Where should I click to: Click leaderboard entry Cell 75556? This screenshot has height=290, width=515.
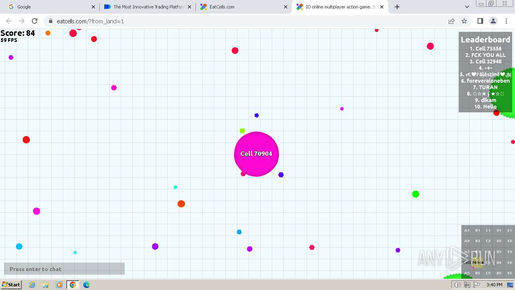click(x=485, y=49)
